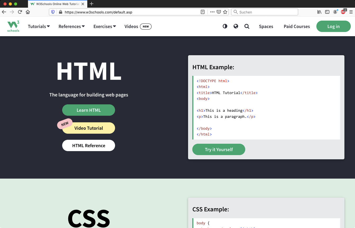355x228 pixels.
Task: Click the Log in button
Action: tap(334, 26)
